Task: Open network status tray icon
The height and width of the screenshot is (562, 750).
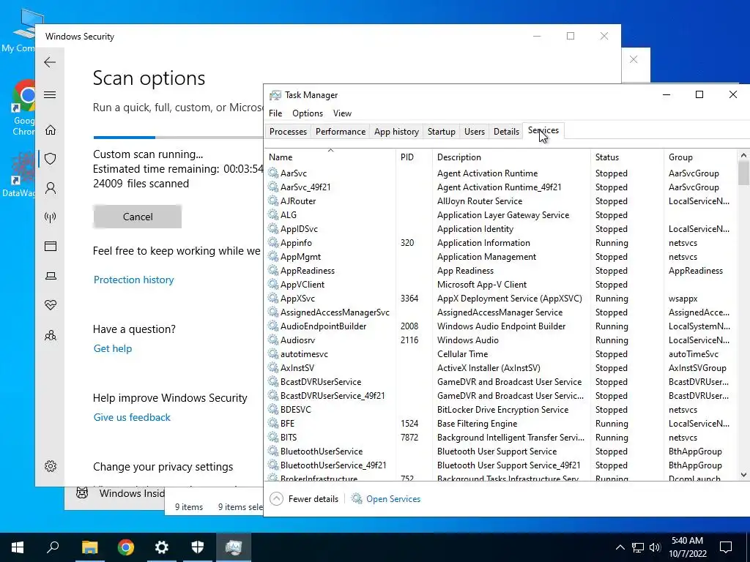Action: (x=638, y=547)
